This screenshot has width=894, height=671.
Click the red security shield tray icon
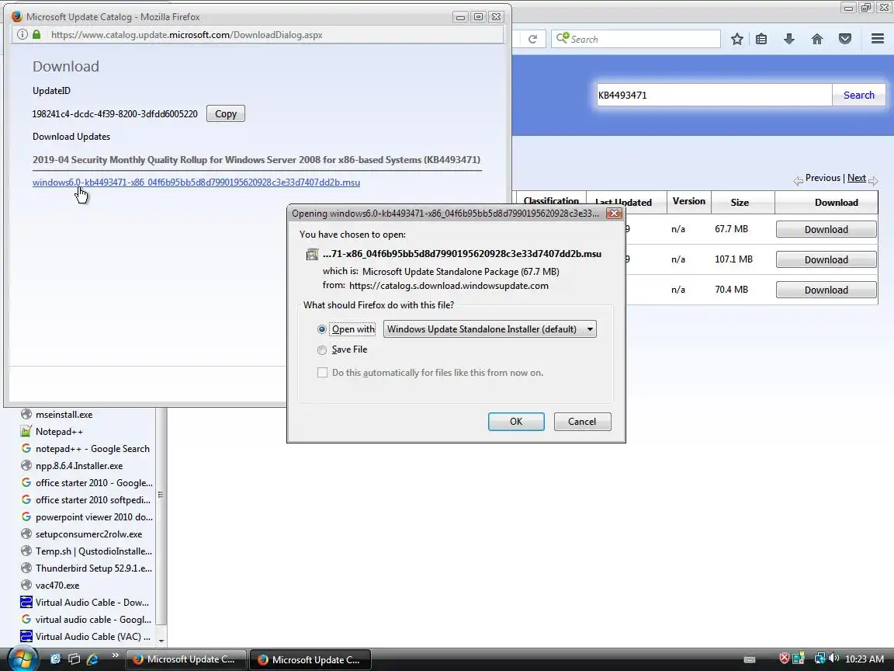pyautogui.click(x=785, y=659)
